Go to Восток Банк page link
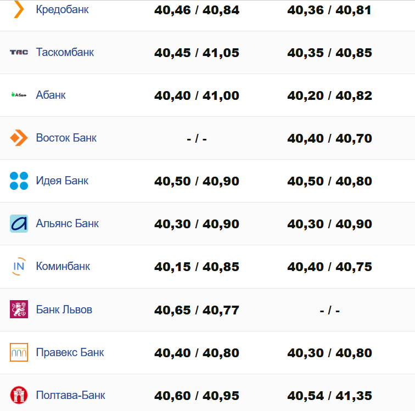 pyautogui.click(x=66, y=138)
